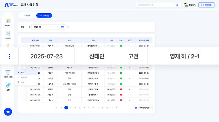Click the 분반 column header
The width and height of the screenshot is (219, 122).
point(69,41)
